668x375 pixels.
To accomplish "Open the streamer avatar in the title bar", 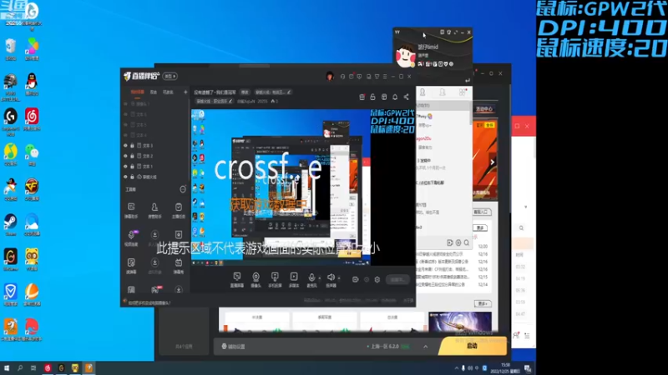I will [330, 76].
